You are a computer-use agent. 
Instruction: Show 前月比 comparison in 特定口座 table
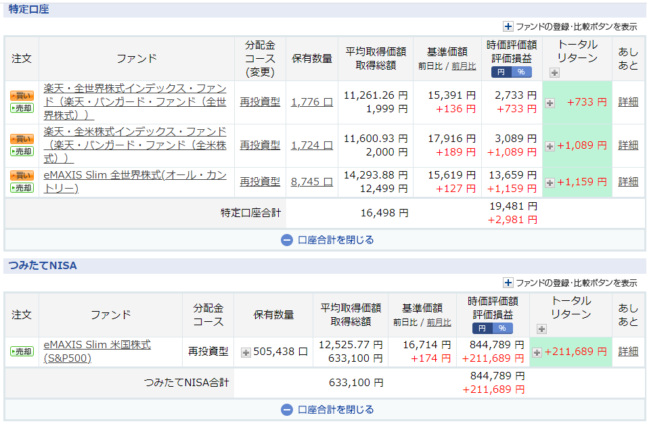tap(464, 66)
